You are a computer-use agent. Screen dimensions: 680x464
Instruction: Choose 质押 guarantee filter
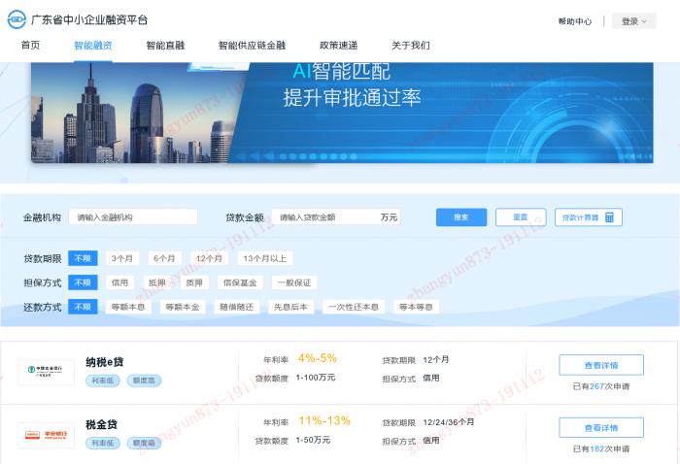point(194,282)
